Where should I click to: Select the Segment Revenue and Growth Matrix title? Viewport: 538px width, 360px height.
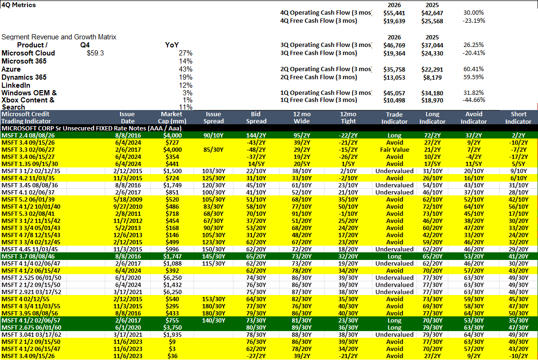click(x=59, y=37)
